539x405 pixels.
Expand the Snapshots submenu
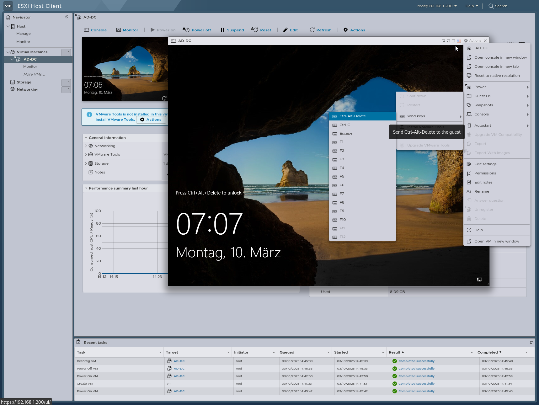(x=483, y=105)
